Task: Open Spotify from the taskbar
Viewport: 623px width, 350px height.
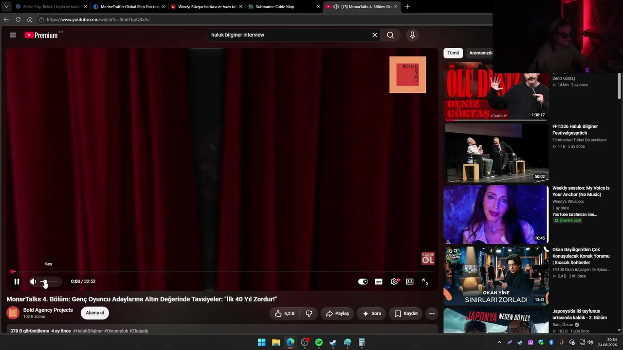Action: [x=319, y=342]
